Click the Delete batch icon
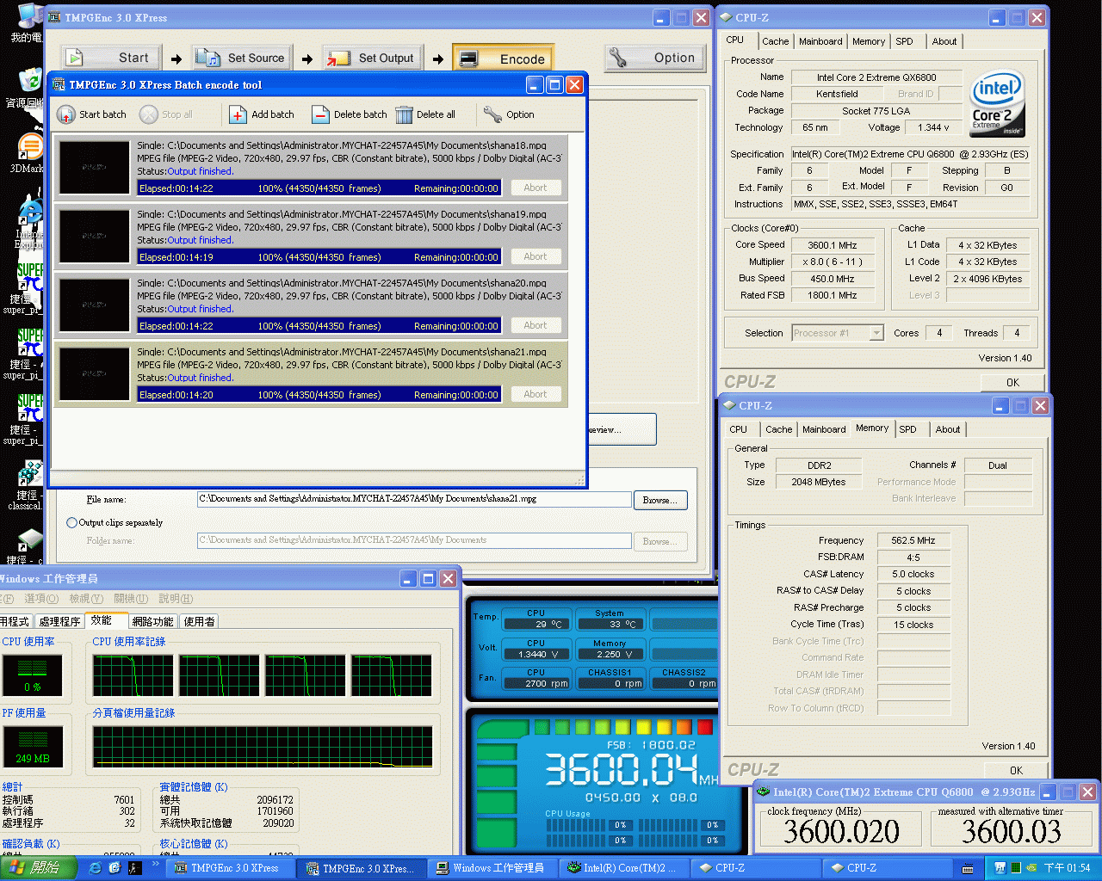 pos(320,114)
